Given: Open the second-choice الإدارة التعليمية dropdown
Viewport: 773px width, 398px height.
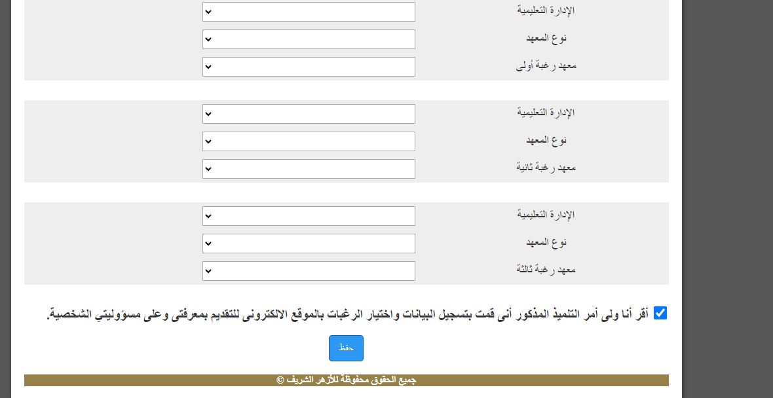Looking at the screenshot, I should [x=309, y=114].
